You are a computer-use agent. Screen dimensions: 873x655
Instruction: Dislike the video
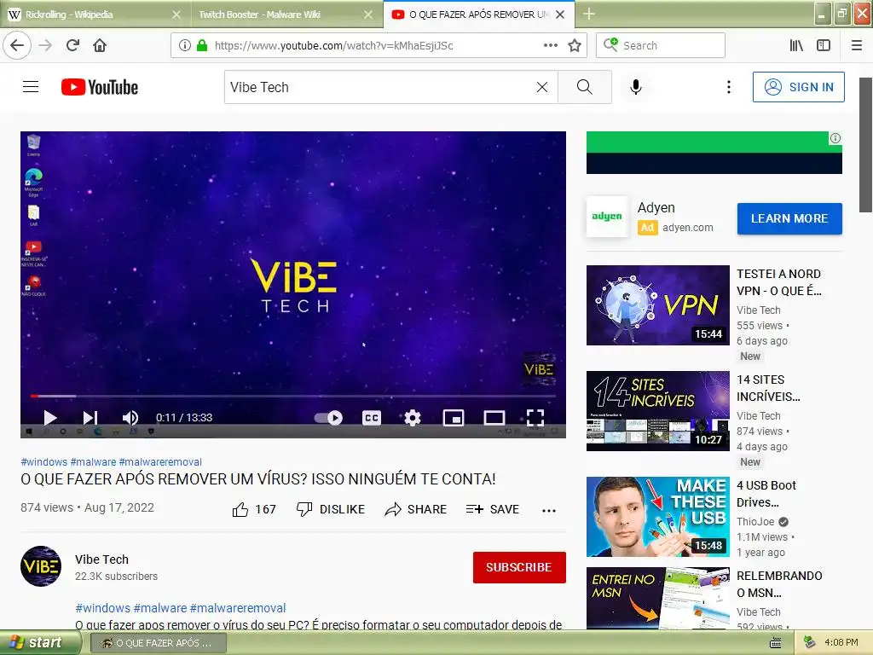coord(331,509)
